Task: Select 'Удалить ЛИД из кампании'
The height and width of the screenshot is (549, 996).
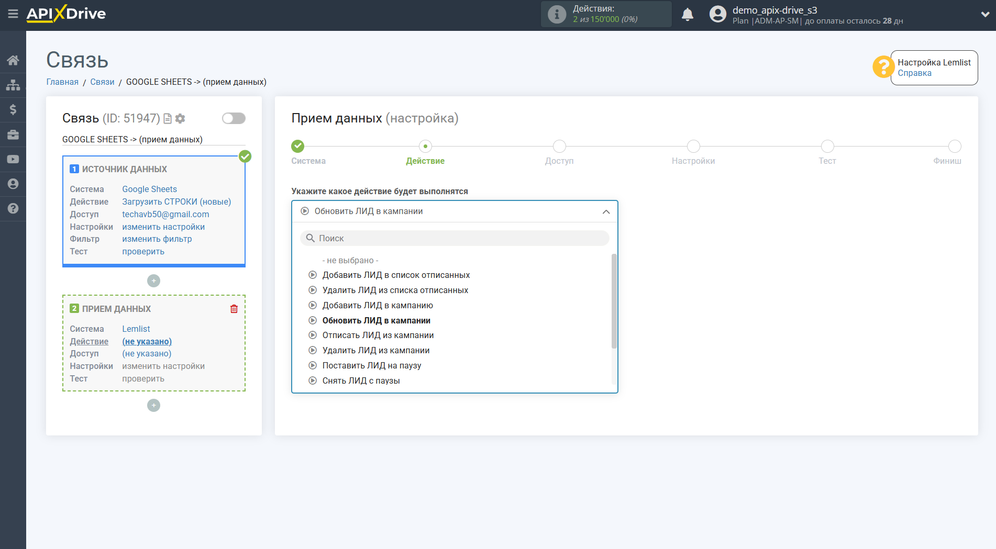Action: tap(376, 351)
